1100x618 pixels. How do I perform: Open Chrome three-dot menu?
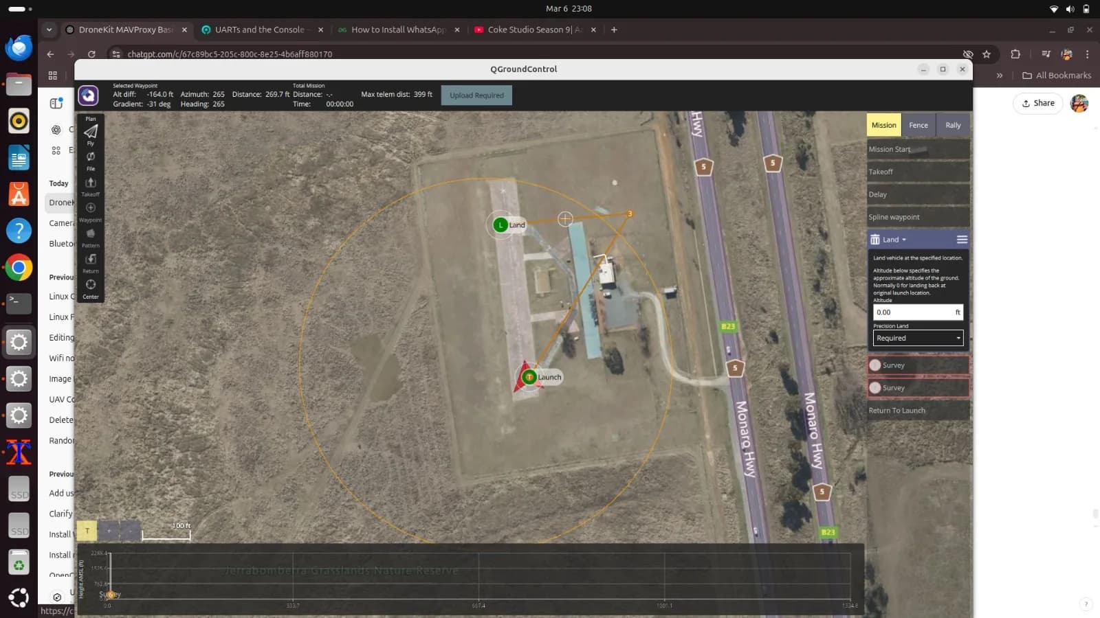coord(1087,54)
